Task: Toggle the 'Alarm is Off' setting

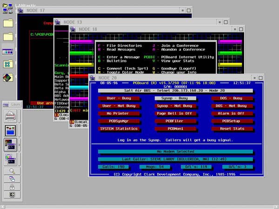Action: 232,113
